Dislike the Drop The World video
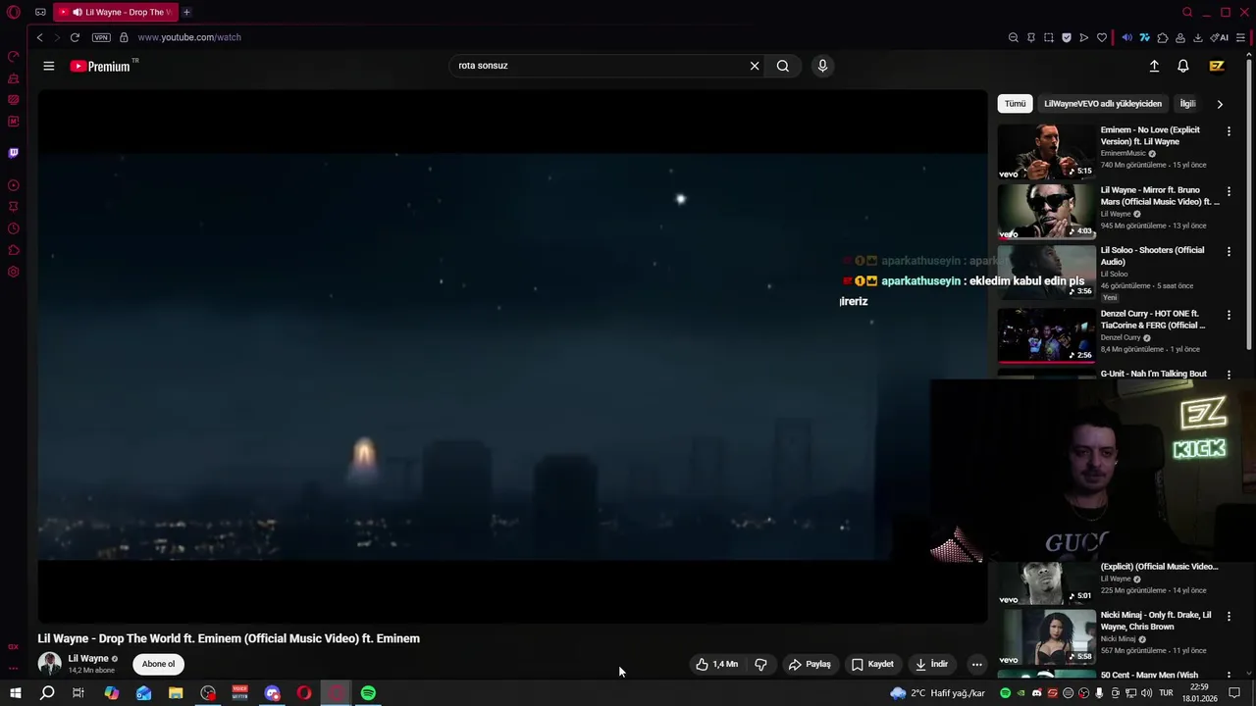Viewport: 1256px width, 706px height. tap(760, 664)
